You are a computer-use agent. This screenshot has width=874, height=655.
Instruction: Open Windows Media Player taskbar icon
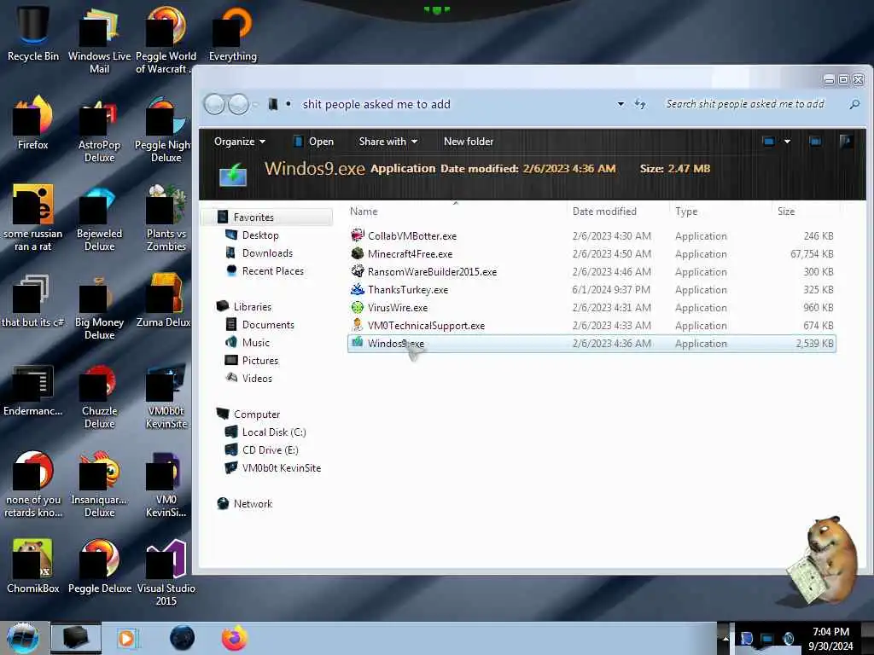point(127,638)
